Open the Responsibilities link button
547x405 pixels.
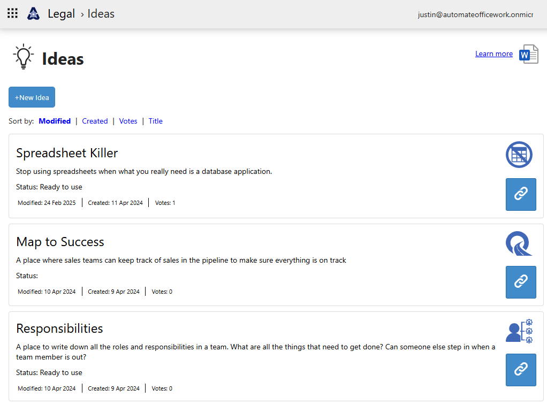coord(520,370)
